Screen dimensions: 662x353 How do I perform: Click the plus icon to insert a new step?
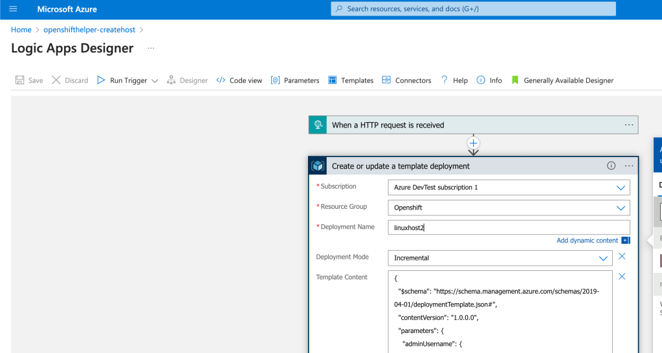point(473,143)
